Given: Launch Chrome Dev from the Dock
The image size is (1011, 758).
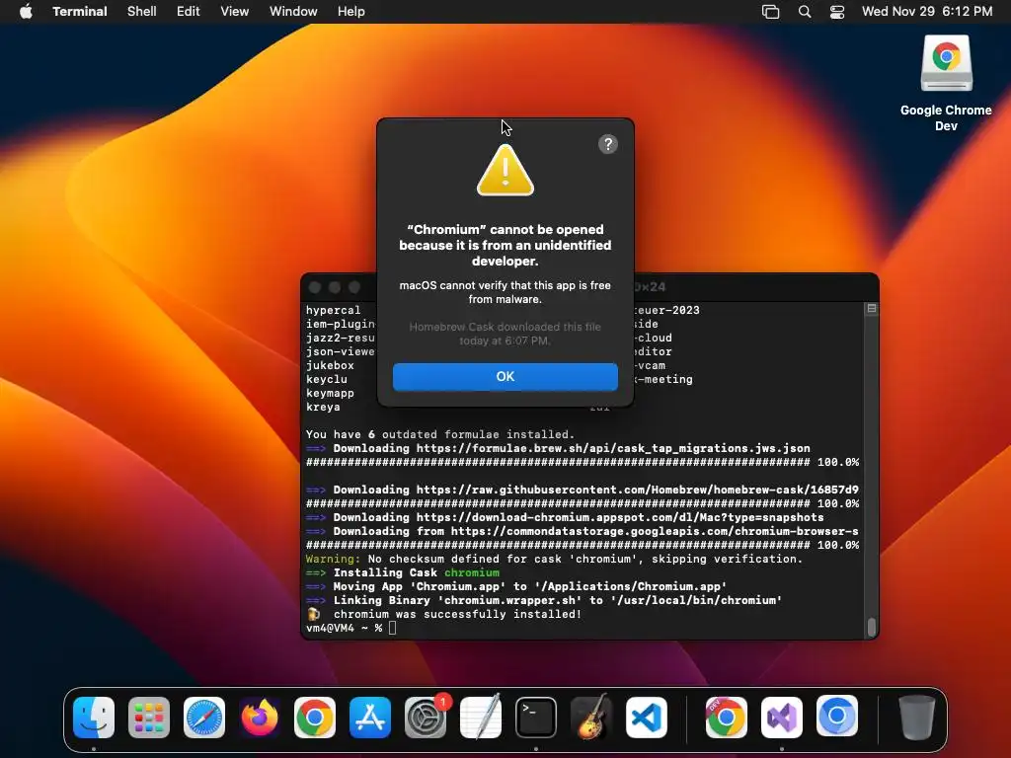Looking at the screenshot, I should 726,717.
